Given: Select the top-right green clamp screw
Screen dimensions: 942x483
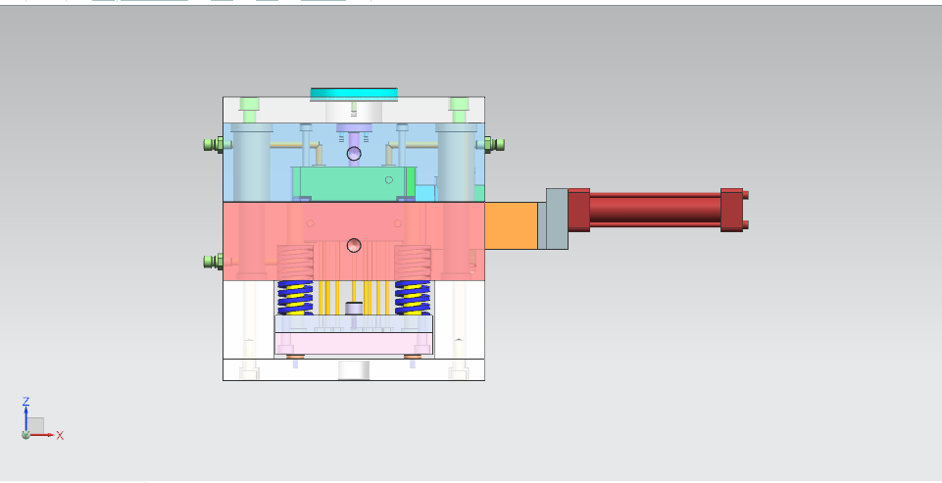Looking at the screenshot, I should pyautogui.click(x=459, y=110).
